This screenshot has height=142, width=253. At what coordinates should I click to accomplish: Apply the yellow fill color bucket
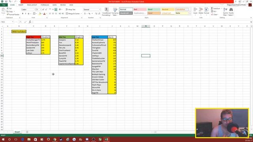point(40,14)
